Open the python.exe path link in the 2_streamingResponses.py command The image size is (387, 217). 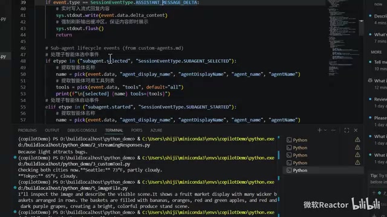[x=208, y=139]
